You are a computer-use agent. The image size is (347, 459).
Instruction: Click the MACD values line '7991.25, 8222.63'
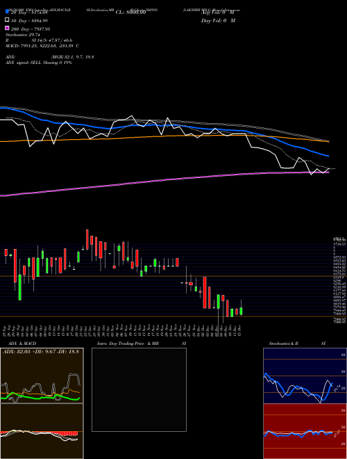42,46
